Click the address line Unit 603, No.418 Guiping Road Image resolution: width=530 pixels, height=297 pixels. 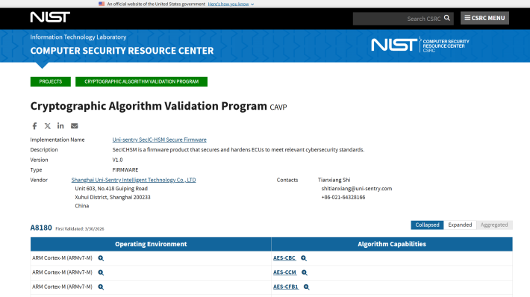click(x=111, y=189)
